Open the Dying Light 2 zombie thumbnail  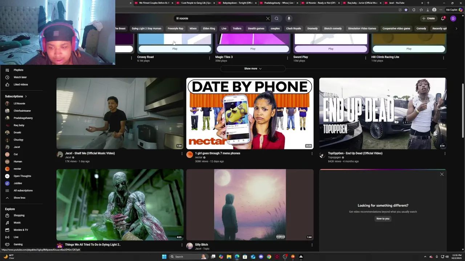coord(120,205)
